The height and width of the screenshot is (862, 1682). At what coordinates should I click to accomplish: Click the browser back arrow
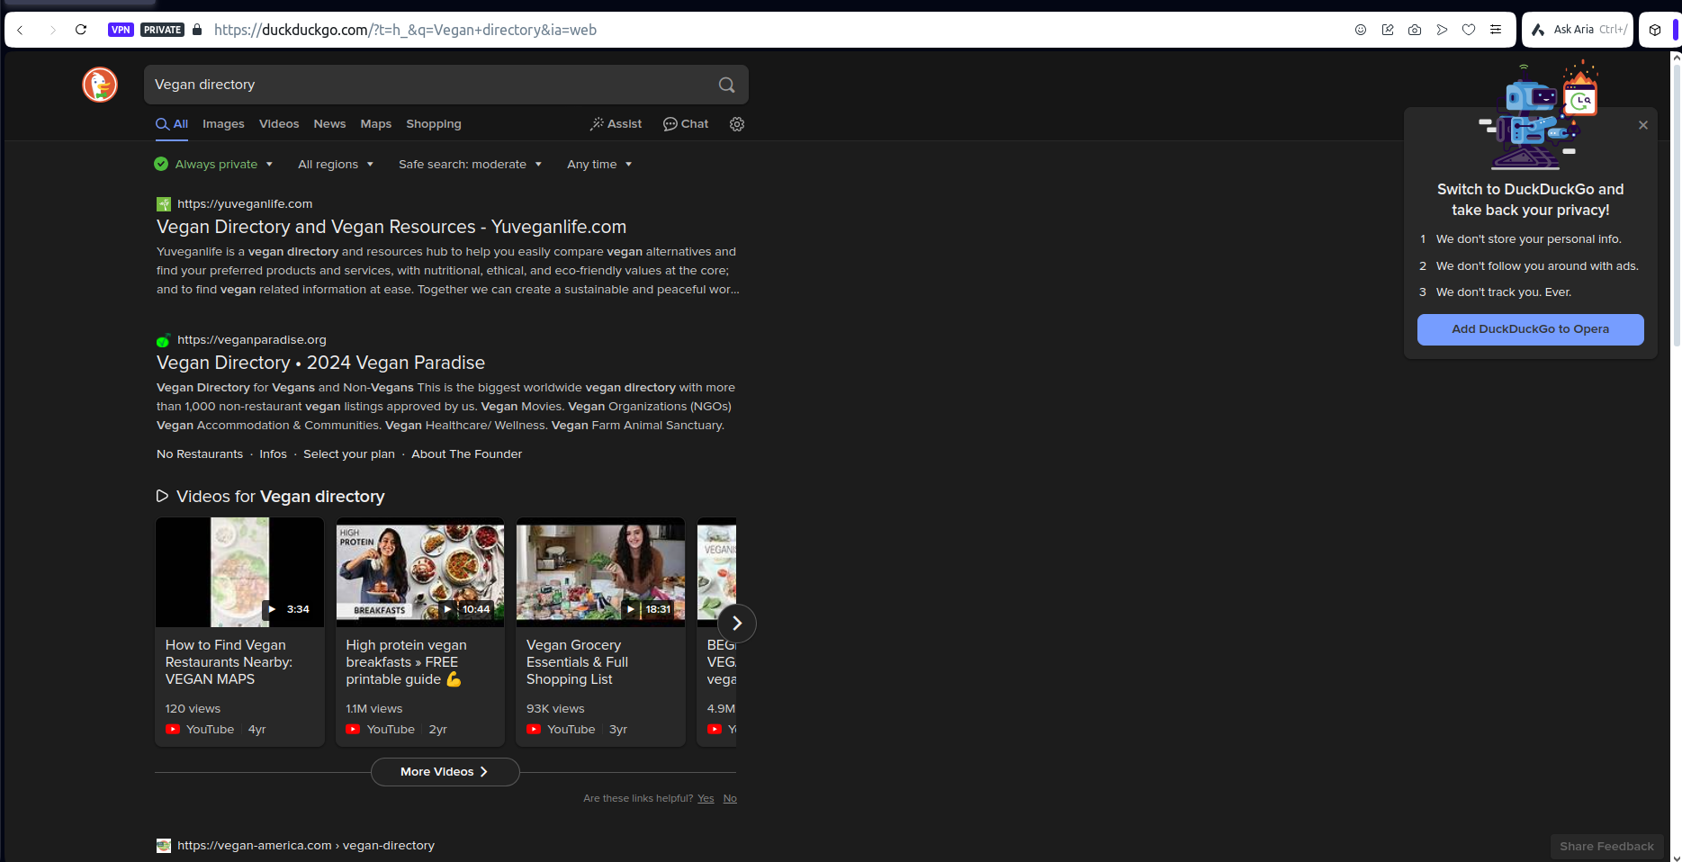[x=20, y=30]
